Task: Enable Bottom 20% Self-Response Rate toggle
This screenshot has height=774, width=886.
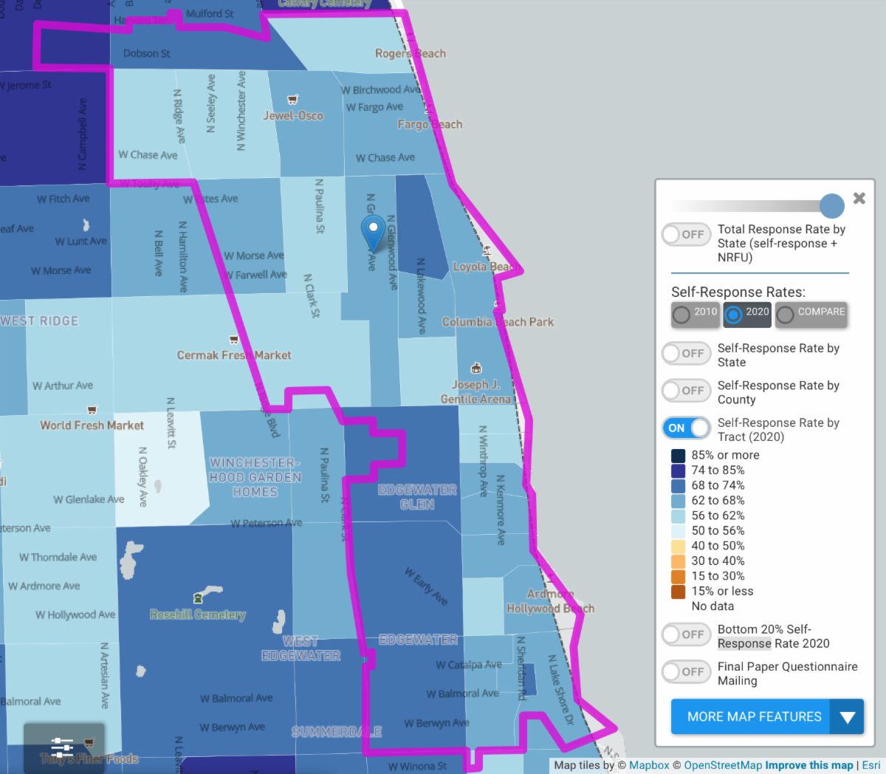Action: [686, 634]
